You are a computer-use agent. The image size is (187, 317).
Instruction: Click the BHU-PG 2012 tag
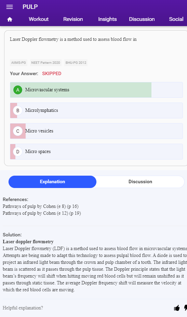[76, 63]
